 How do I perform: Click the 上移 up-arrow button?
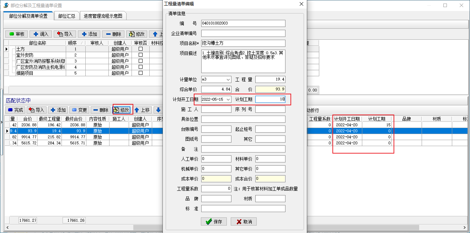(142, 110)
